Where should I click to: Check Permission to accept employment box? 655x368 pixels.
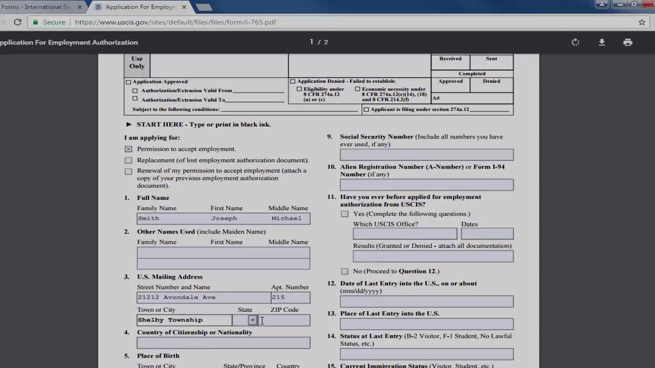point(128,149)
